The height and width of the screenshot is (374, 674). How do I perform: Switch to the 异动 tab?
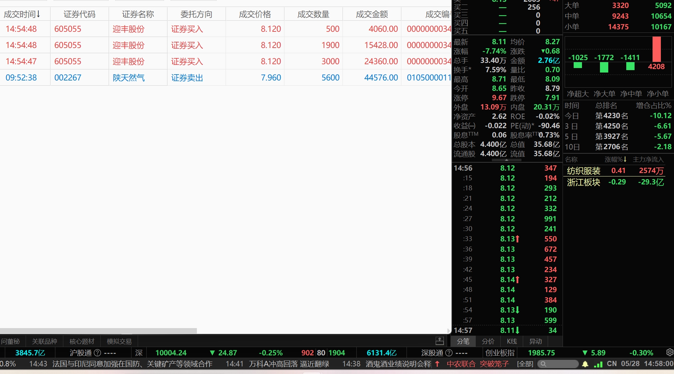pyautogui.click(x=536, y=341)
